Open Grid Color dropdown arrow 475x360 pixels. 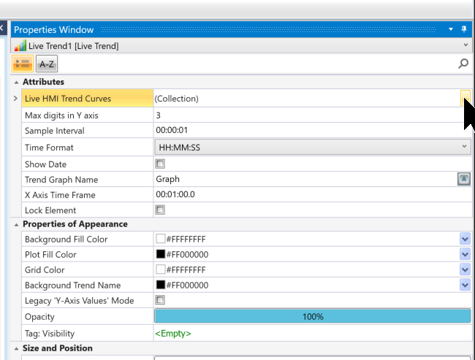tap(465, 269)
